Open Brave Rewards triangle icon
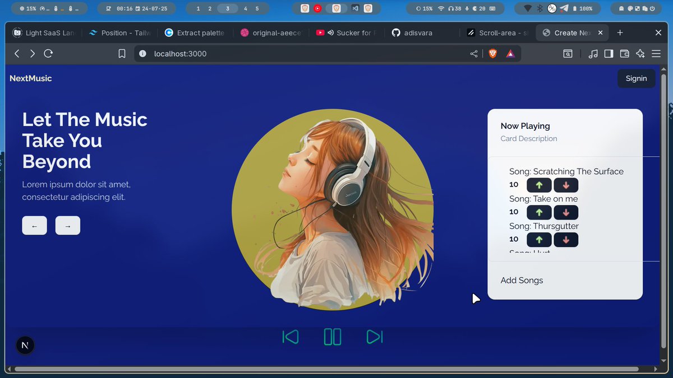The width and height of the screenshot is (673, 378). [510, 54]
